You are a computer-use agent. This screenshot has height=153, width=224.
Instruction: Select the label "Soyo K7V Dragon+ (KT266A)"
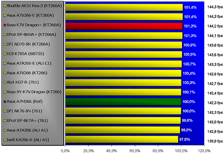pyautogui.click(x=34, y=25)
